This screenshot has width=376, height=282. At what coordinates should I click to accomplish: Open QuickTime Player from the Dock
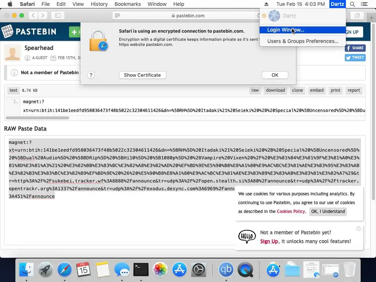(x=245, y=270)
